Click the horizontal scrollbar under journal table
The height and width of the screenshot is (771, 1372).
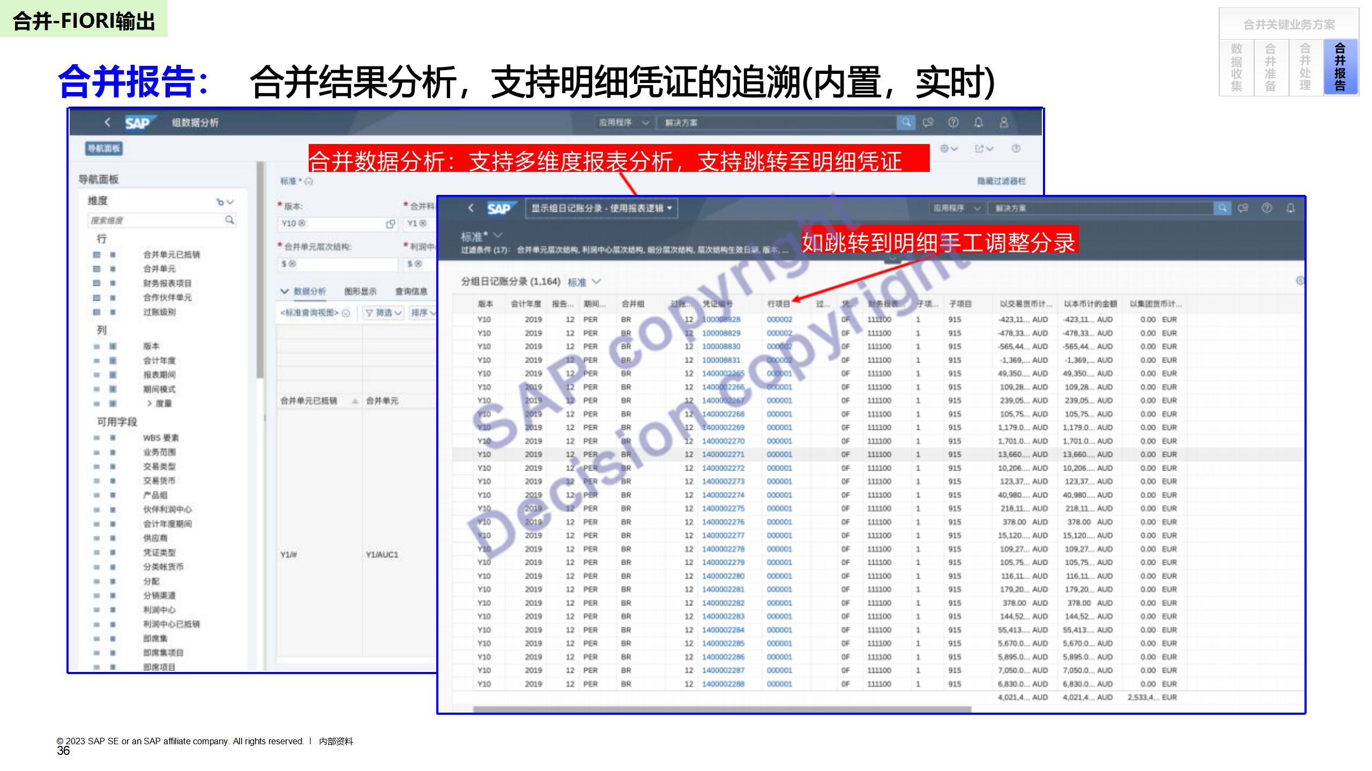[721, 709]
